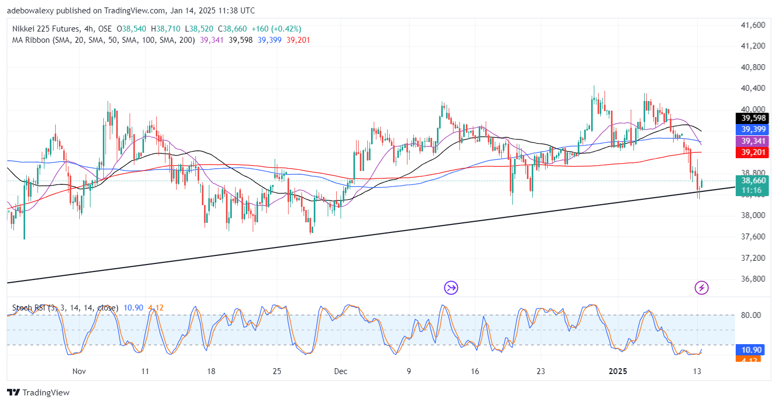Click the 37,200 price axis label
The image size is (778, 404).
[753, 258]
